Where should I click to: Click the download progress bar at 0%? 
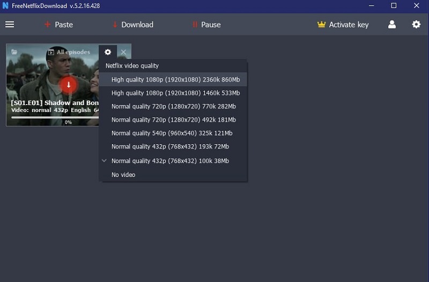click(55, 117)
